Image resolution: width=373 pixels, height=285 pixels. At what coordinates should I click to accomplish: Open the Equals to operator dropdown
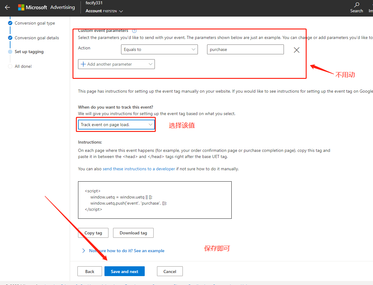point(159,49)
